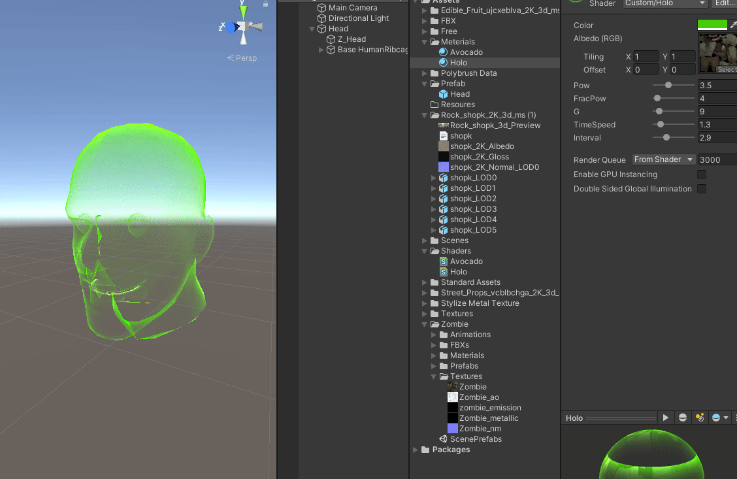The height and width of the screenshot is (479, 737).
Task: Click the Avocado material icon
Action: [443, 52]
